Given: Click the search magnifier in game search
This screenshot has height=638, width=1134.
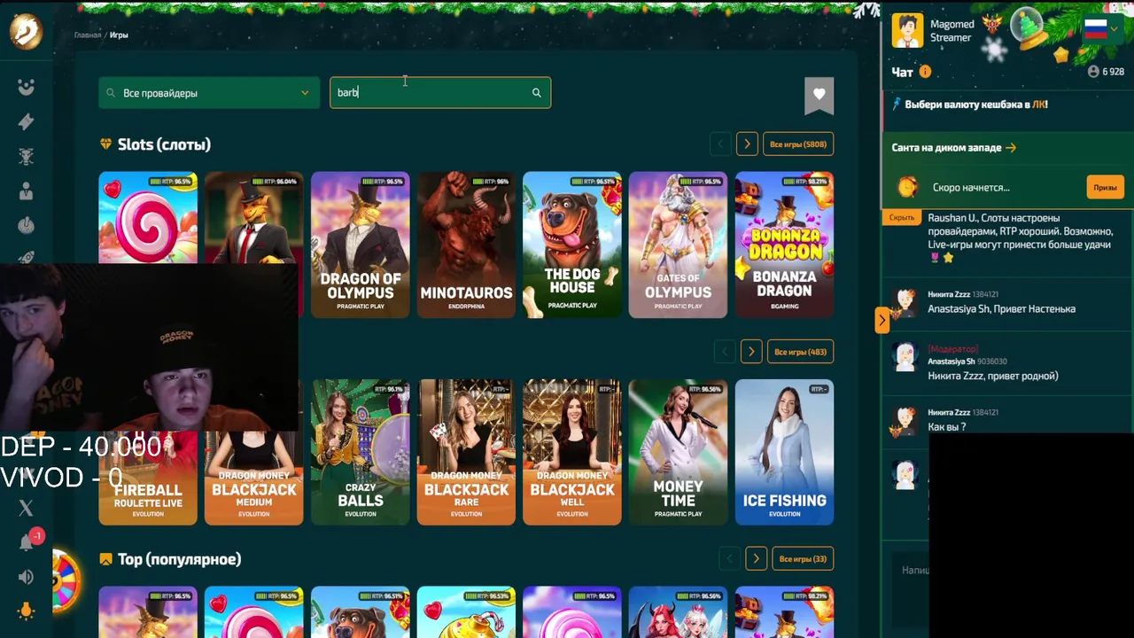Looking at the screenshot, I should tap(536, 93).
